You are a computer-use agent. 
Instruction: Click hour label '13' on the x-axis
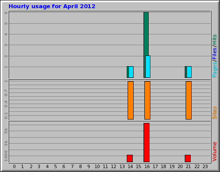(x=122, y=166)
